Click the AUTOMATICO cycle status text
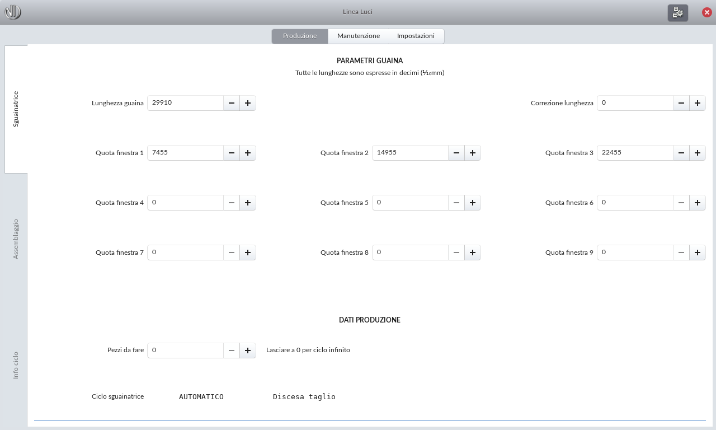Screen dimensions: 716x430 coord(201,397)
